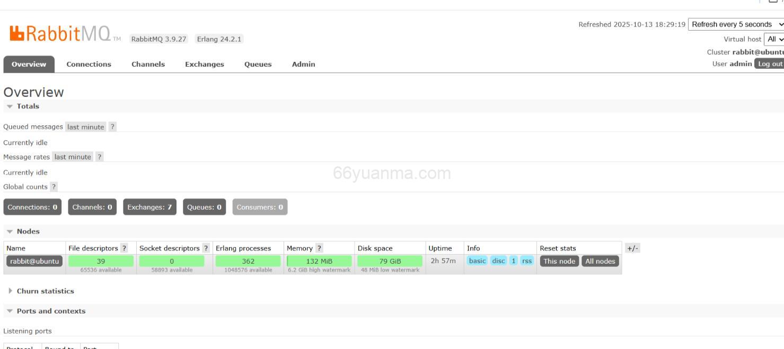The height and width of the screenshot is (349, 784).
Task: Click the Message rates help question mark
Action: (x=99, y=157)
